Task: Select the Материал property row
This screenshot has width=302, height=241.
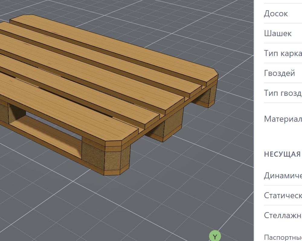Action: [x=283, y=119]
